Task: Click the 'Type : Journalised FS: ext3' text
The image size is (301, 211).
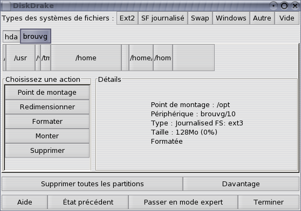Action: coord(197,123)
